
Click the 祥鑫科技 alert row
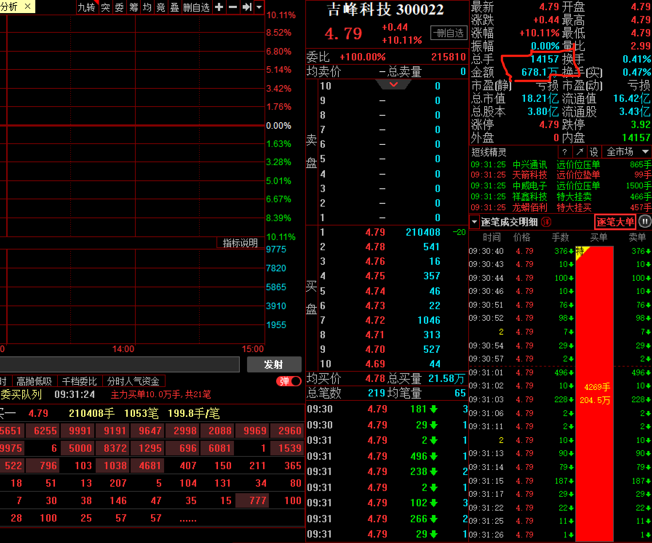[x=561, y=197]
